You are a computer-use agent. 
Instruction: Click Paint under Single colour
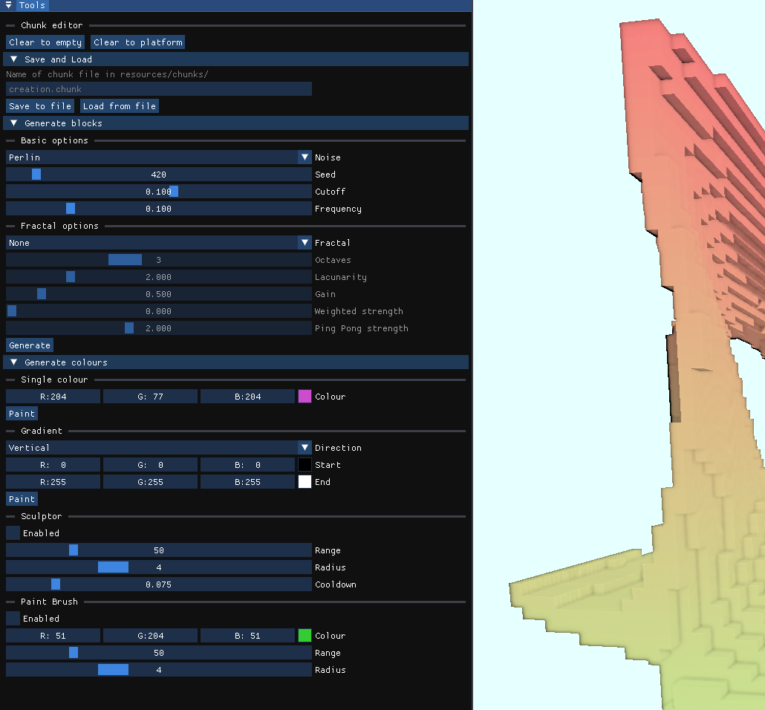click(x=22, y=414)
